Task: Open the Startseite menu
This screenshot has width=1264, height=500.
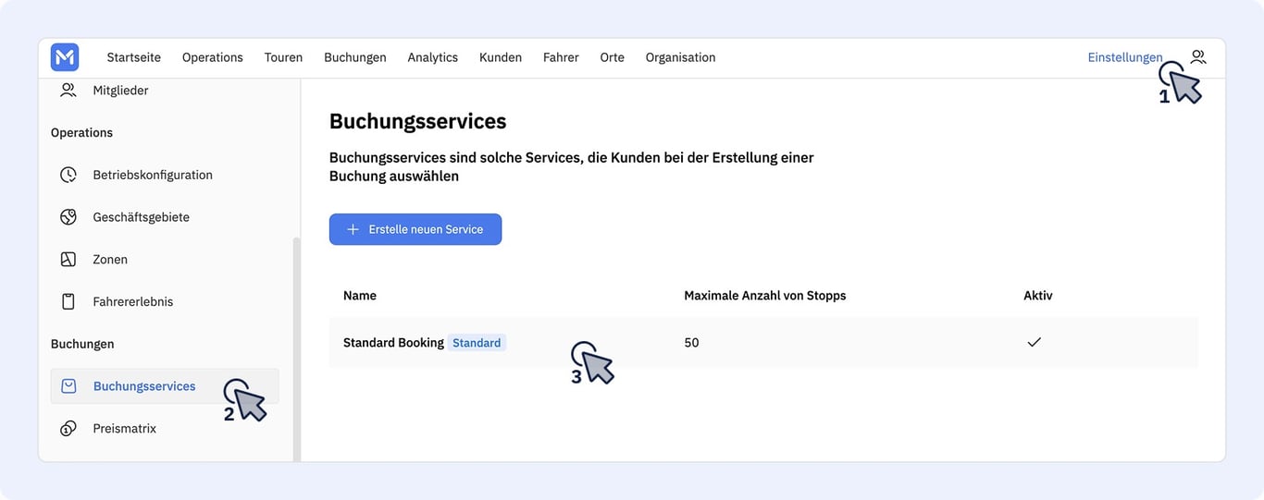Action: coord(134,57)
